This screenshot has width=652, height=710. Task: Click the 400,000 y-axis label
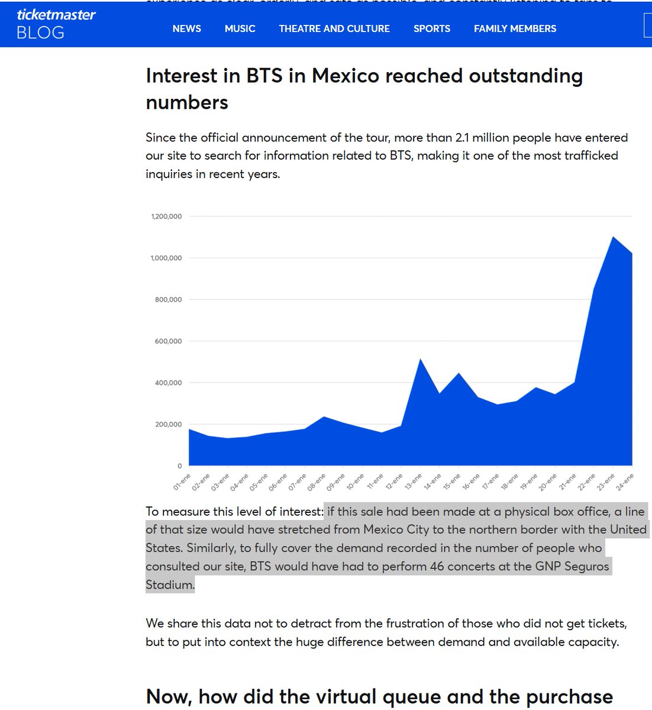(x=169, y=383)
